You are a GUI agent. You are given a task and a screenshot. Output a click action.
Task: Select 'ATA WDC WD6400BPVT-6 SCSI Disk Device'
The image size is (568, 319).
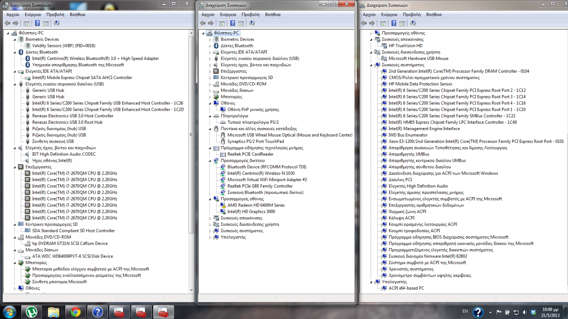pyautogui.click(x=72, y=256)
